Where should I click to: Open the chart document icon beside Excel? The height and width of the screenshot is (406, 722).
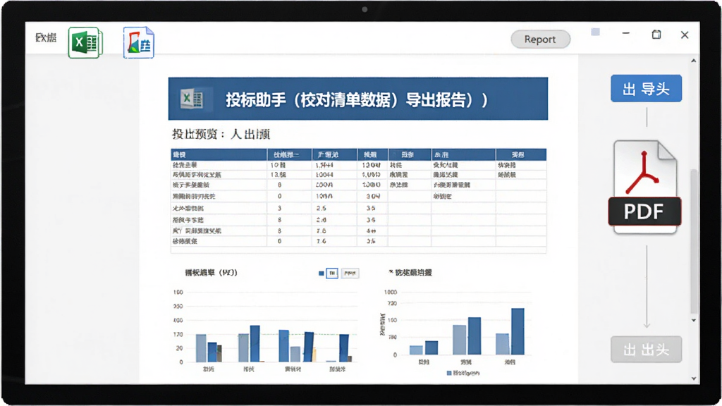pyautogui.click(x=139, y=42)
